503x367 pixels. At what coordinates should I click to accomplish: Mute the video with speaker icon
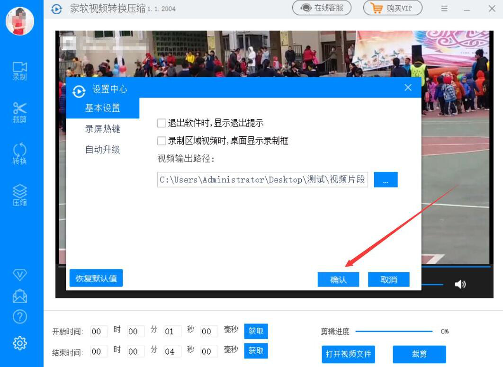coord(460,284)
